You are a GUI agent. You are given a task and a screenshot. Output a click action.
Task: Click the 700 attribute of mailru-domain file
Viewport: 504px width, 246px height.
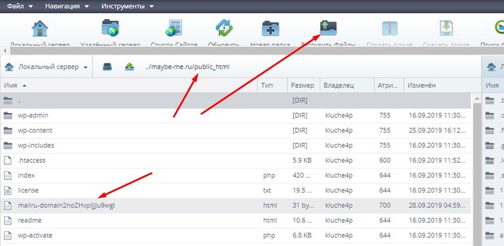[x=385, y=206]
